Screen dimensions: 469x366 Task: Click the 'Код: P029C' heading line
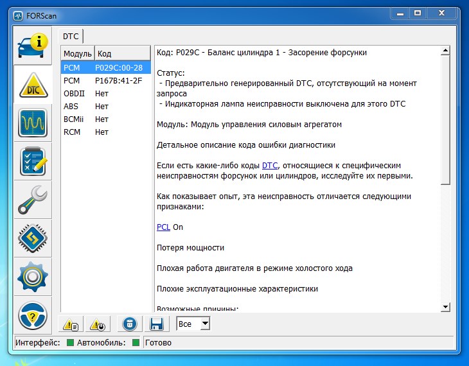click(x=261, y=52)
